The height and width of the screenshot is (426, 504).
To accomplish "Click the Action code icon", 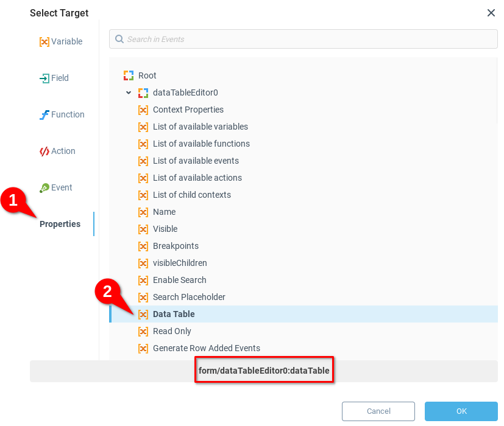I will click(x=44, y=152).
